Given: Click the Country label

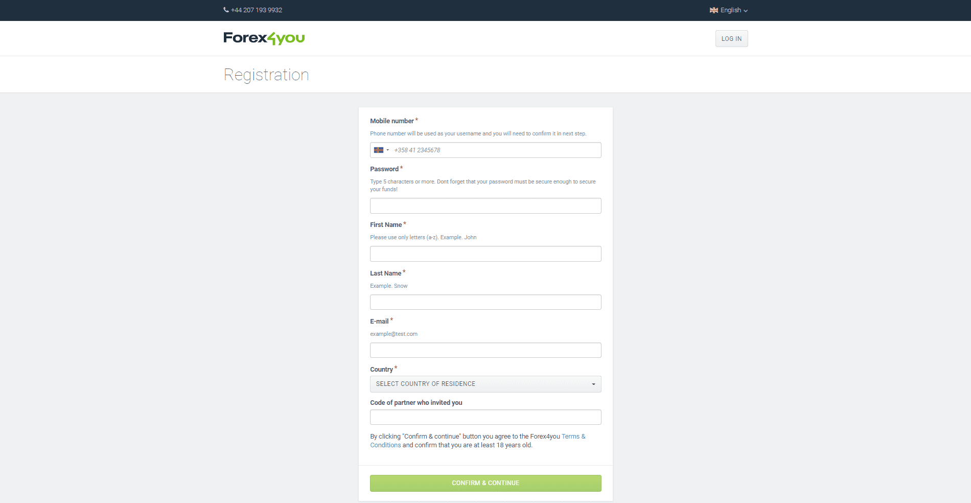Looking at the screenshot, I should coord(381,370).
